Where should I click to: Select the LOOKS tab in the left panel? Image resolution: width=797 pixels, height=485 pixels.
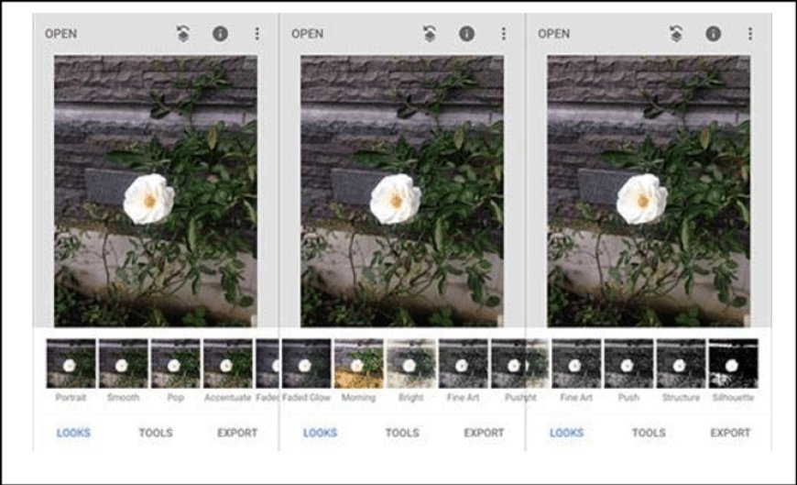[73, 433]
